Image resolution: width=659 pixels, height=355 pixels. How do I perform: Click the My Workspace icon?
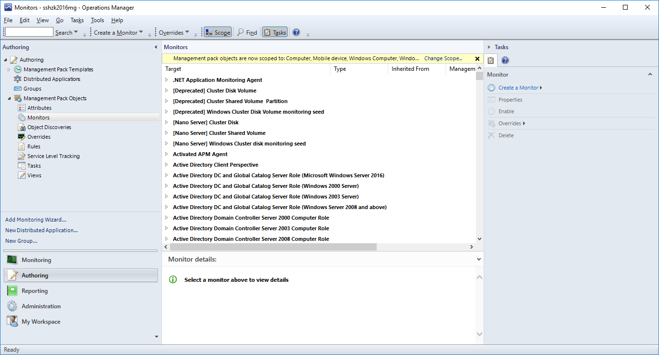pos(12,322)
